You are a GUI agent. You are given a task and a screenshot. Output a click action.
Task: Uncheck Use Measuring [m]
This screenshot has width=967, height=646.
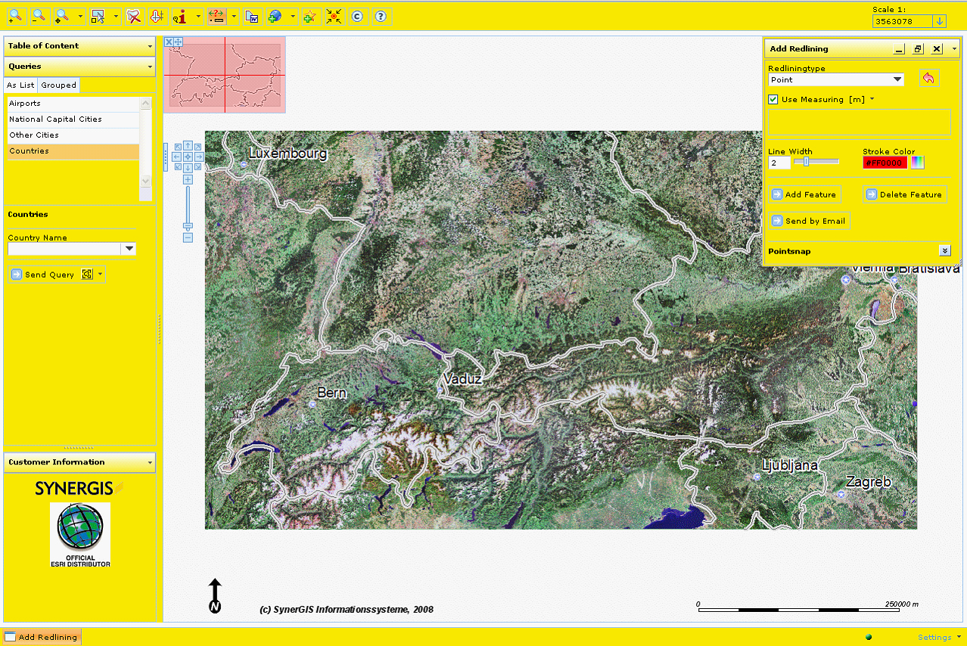[773, 99]
